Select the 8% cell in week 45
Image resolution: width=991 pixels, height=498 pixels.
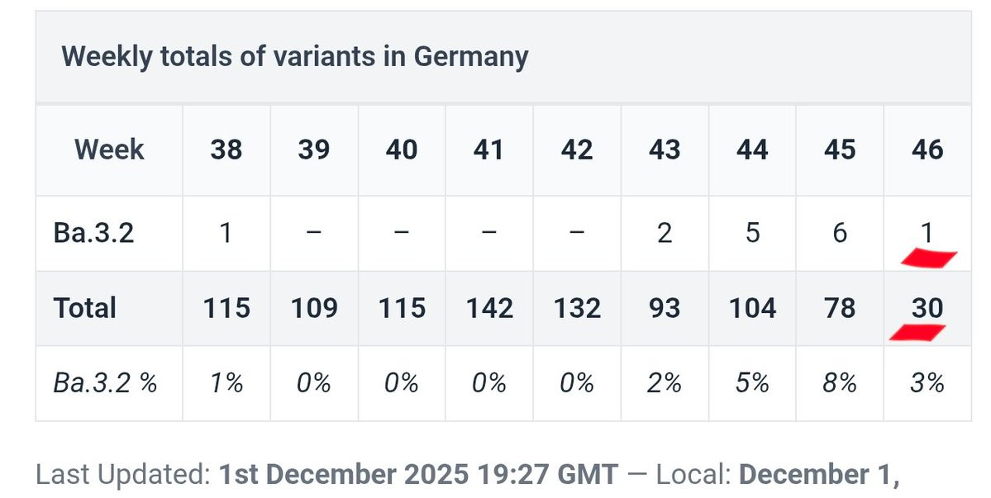(839, 383)
